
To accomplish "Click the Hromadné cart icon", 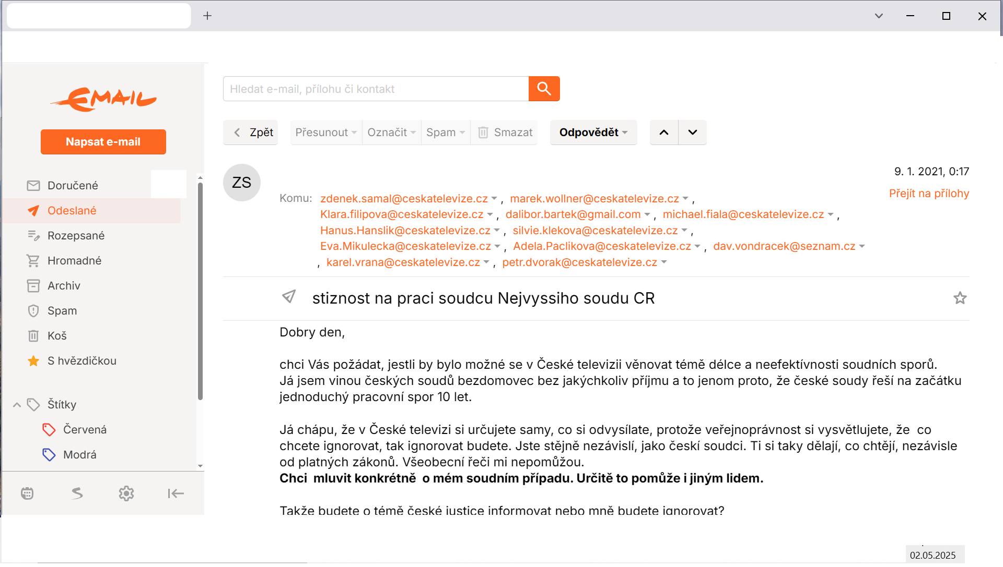I will point(33,261).
